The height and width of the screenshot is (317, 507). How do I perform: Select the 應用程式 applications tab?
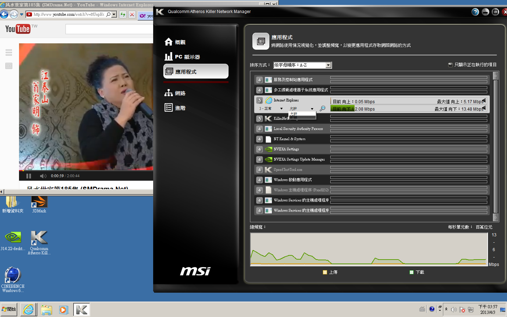[x=196, y=72]
